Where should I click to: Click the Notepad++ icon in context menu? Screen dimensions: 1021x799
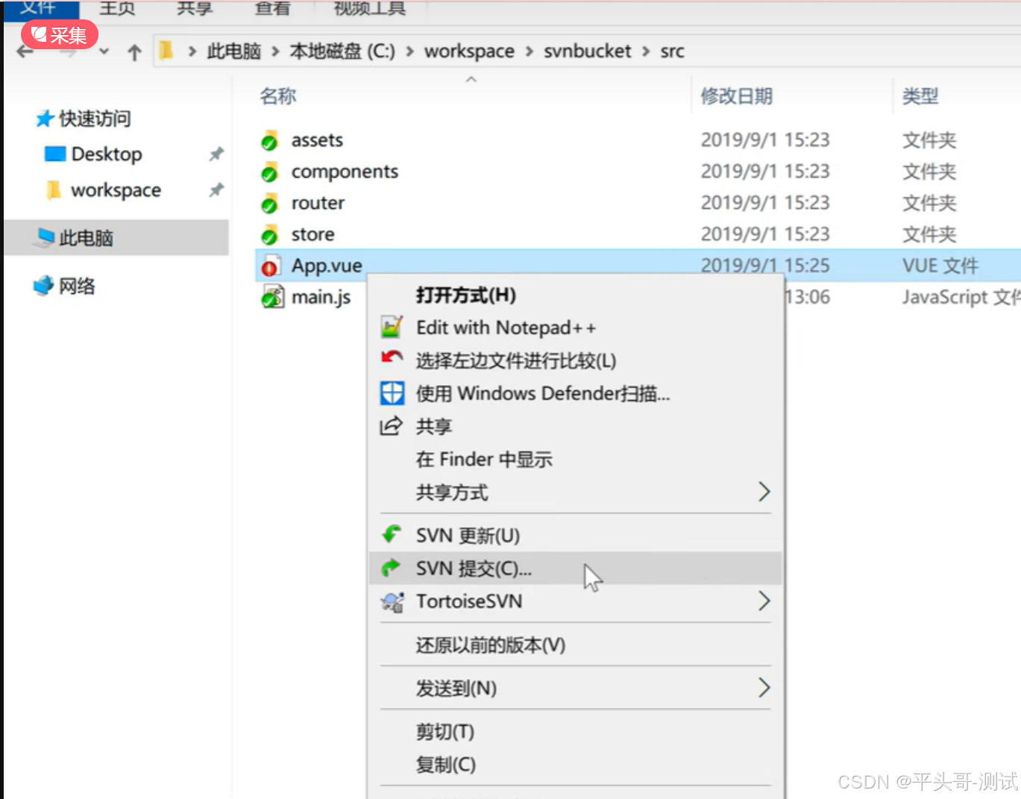pos(392,328)
